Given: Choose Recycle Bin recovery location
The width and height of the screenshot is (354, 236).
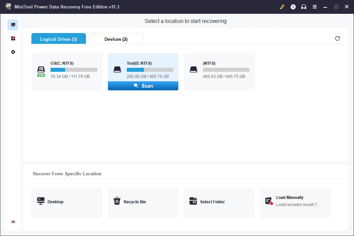Looking at the screenshot, I should pyautogui.click(x=143, y=203).
